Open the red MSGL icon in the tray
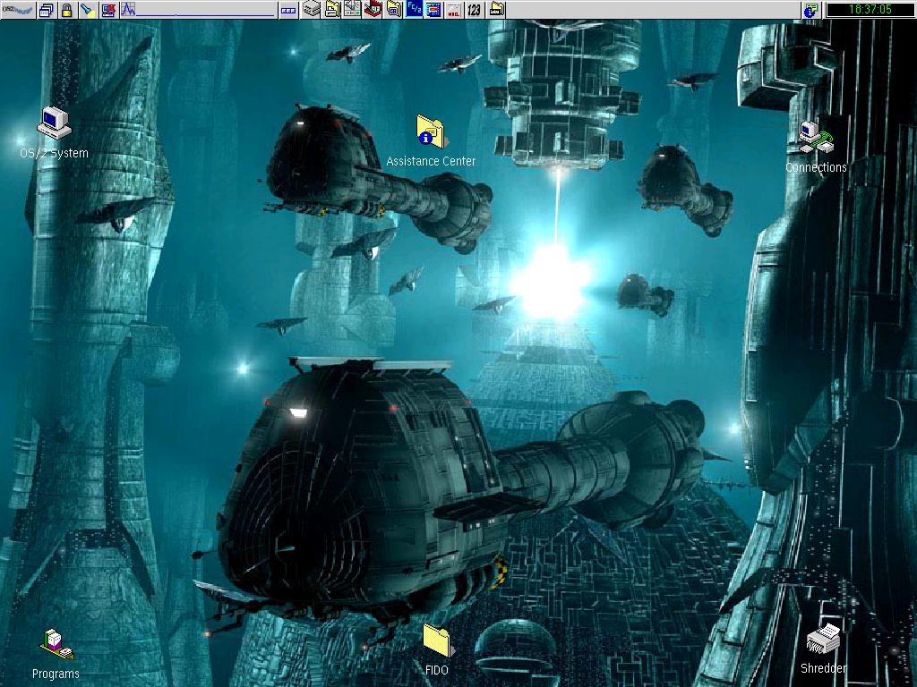Viewport: 917px width, 687px height. [453, 9]
